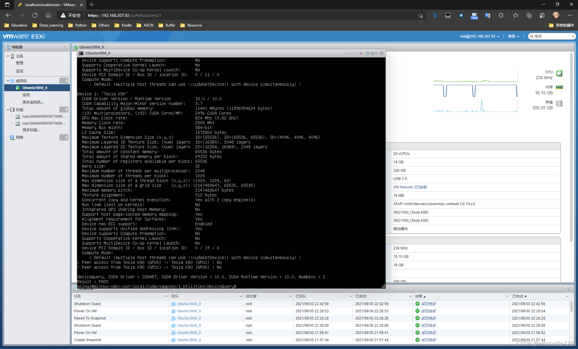The width and height of the screenshot is (578, 349).
Task: Click the browser address bar URL
Action: click(x=124, y=15)
